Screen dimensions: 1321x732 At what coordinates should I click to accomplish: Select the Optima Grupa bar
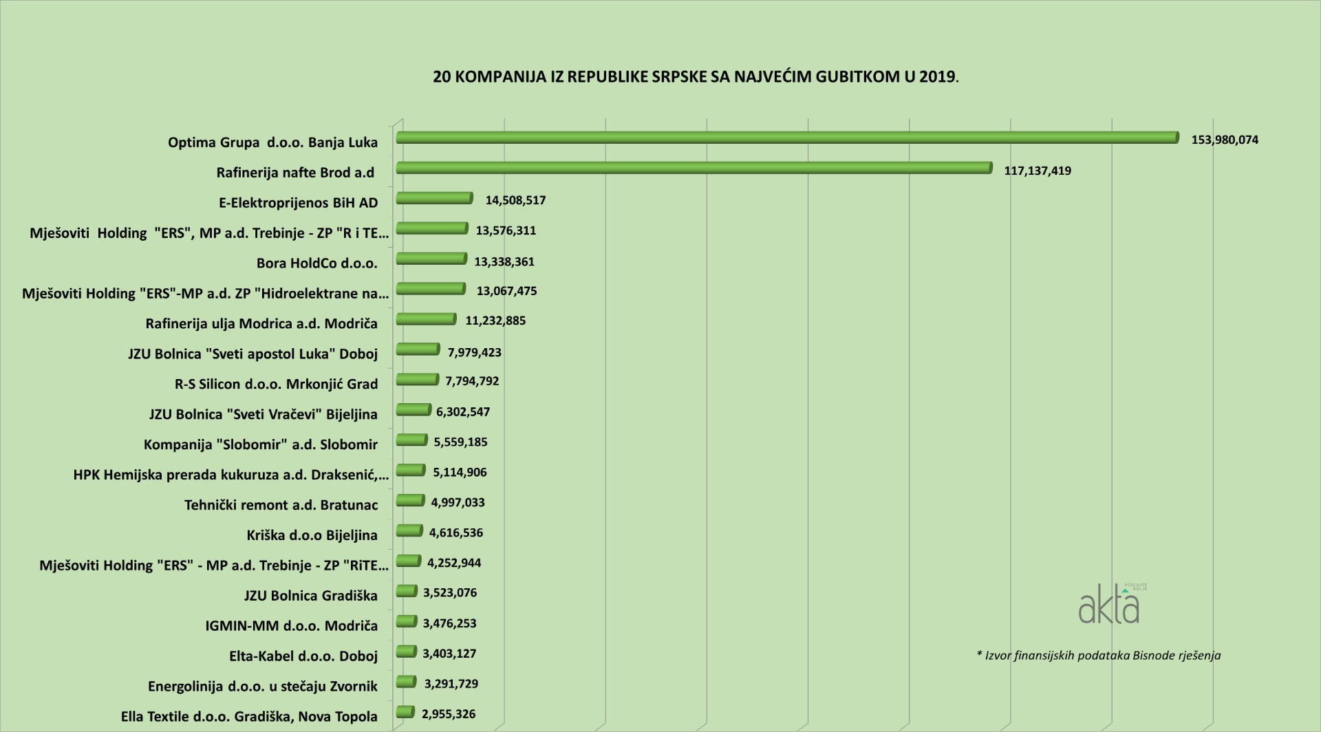pos(787,138)
